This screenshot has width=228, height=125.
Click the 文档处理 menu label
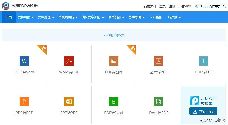(44, 17)
